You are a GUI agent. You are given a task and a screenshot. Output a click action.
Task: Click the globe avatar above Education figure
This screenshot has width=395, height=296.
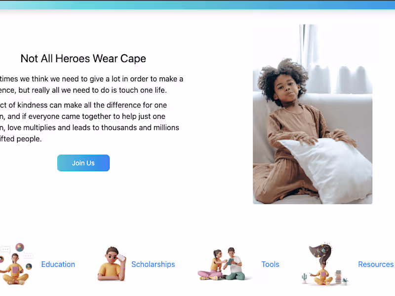coord(20,247)
